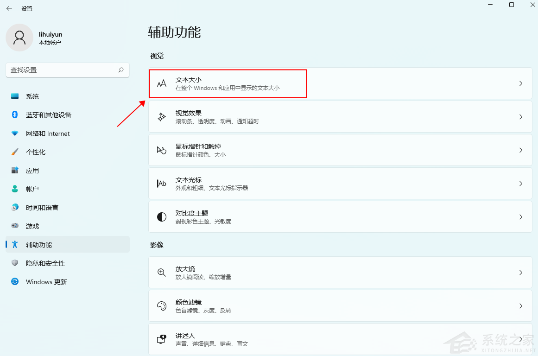Open 隐私和安全性 settings

click(x=68, y=263)
